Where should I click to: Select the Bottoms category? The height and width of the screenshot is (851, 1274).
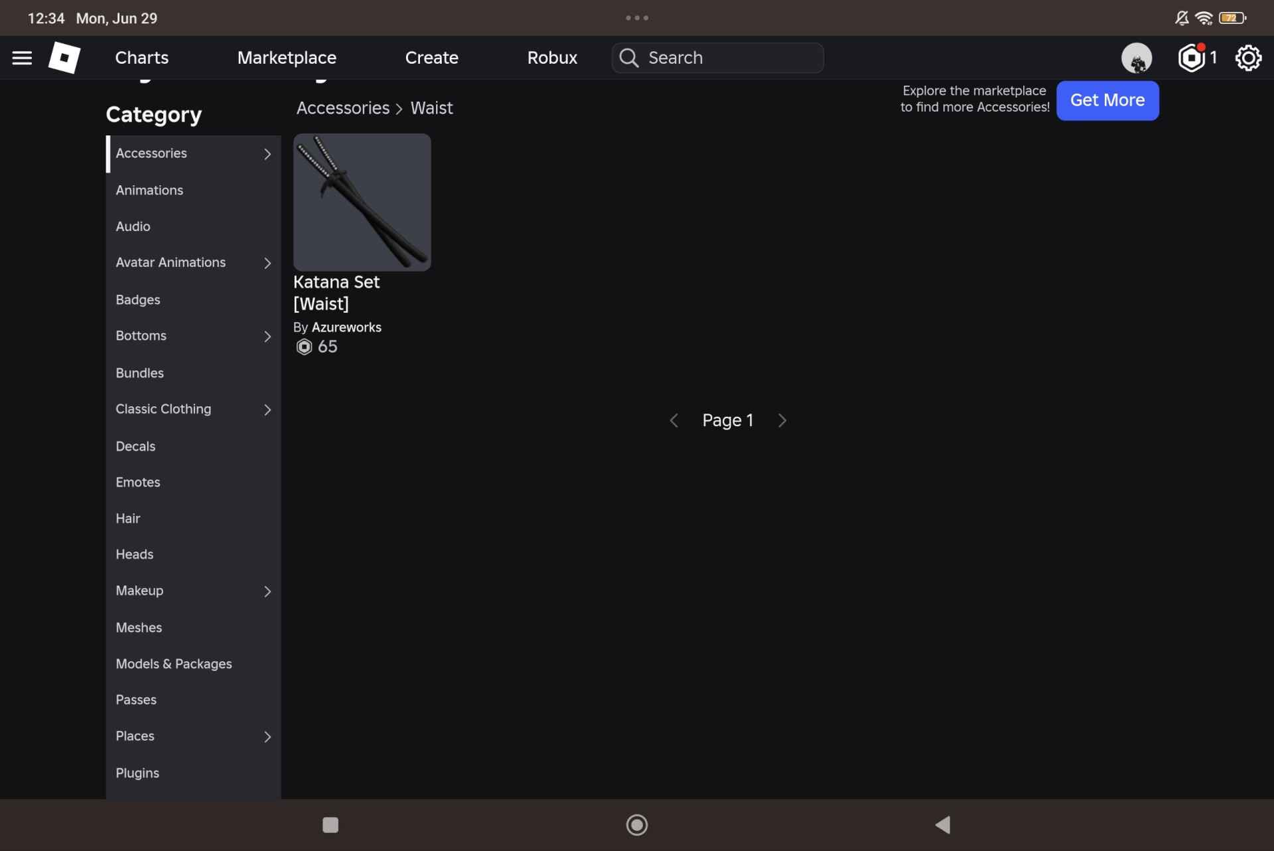click(x=194, y=336)
